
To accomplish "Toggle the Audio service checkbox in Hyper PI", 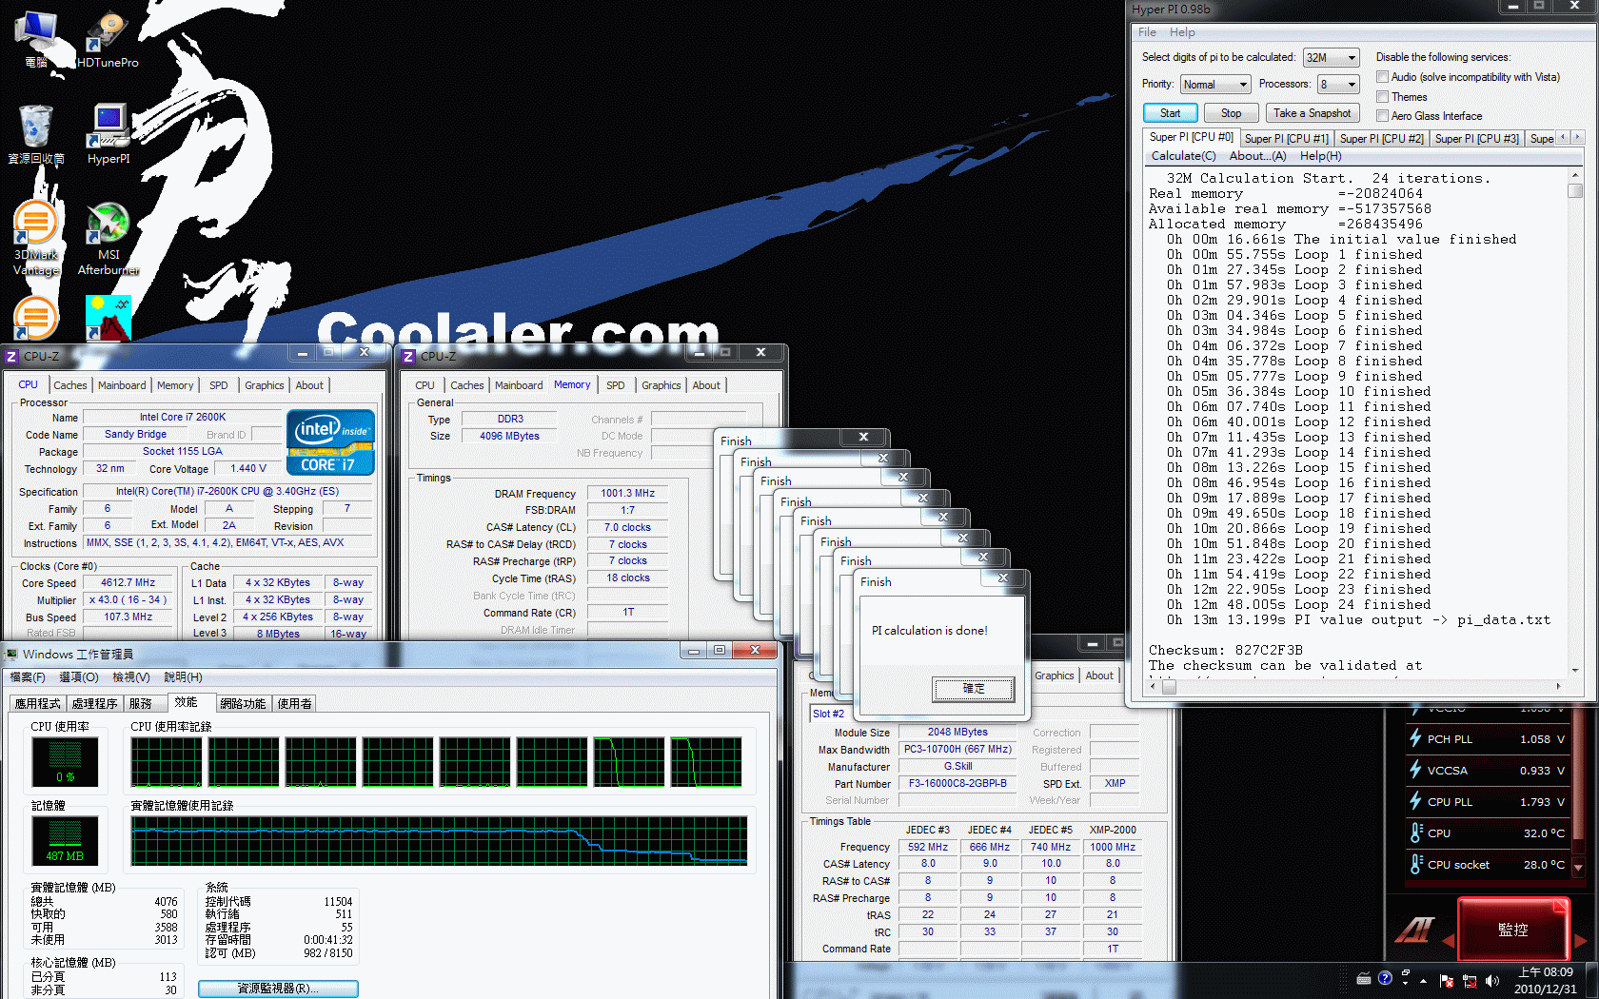I will [x=1383, y=77].
